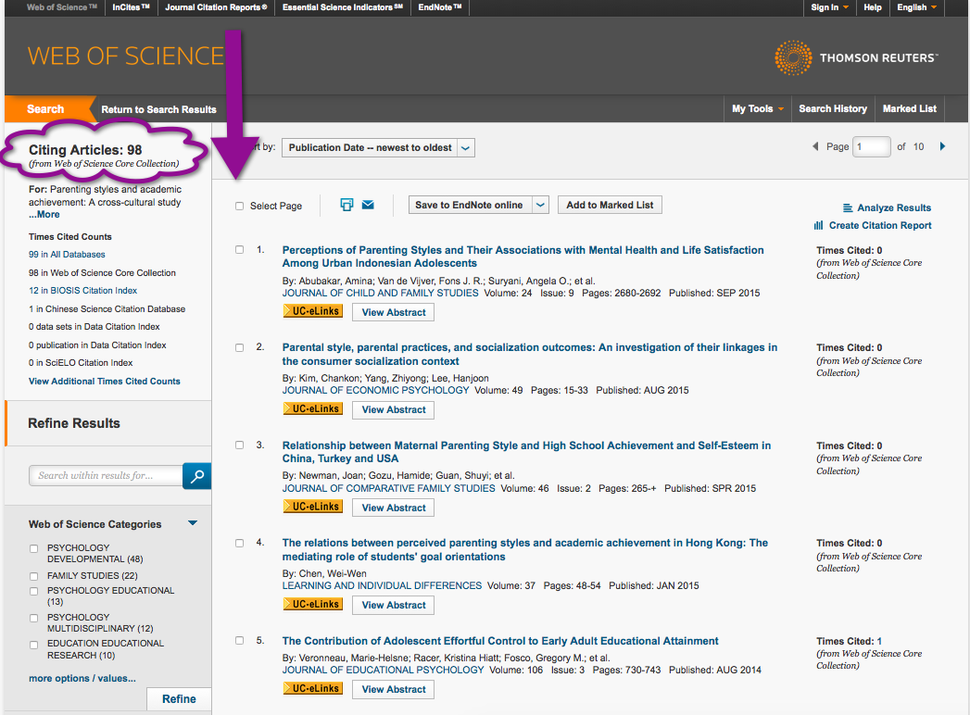Click the Thomson Reuters logo
Screen dimensions: 970x715
click(856, 58)
